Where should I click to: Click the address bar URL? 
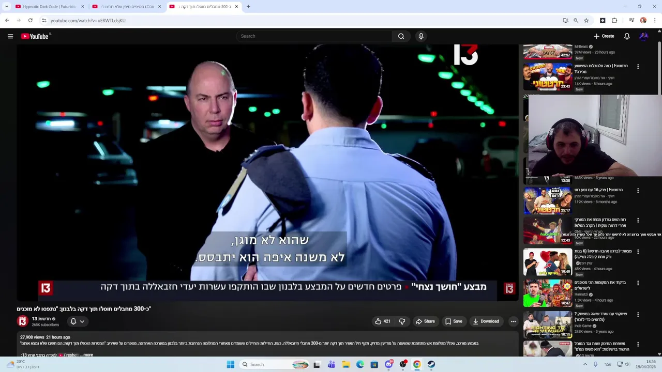(88, 21)
